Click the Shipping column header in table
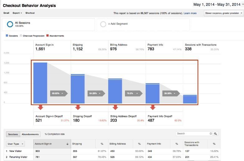Screen dimensions: 244x161 83,144
